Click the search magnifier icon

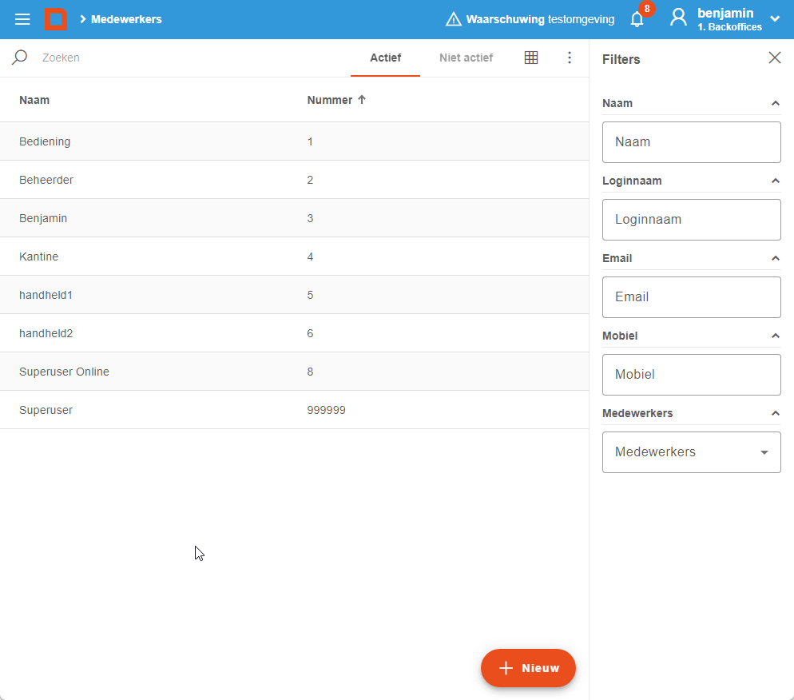[19, 58]
